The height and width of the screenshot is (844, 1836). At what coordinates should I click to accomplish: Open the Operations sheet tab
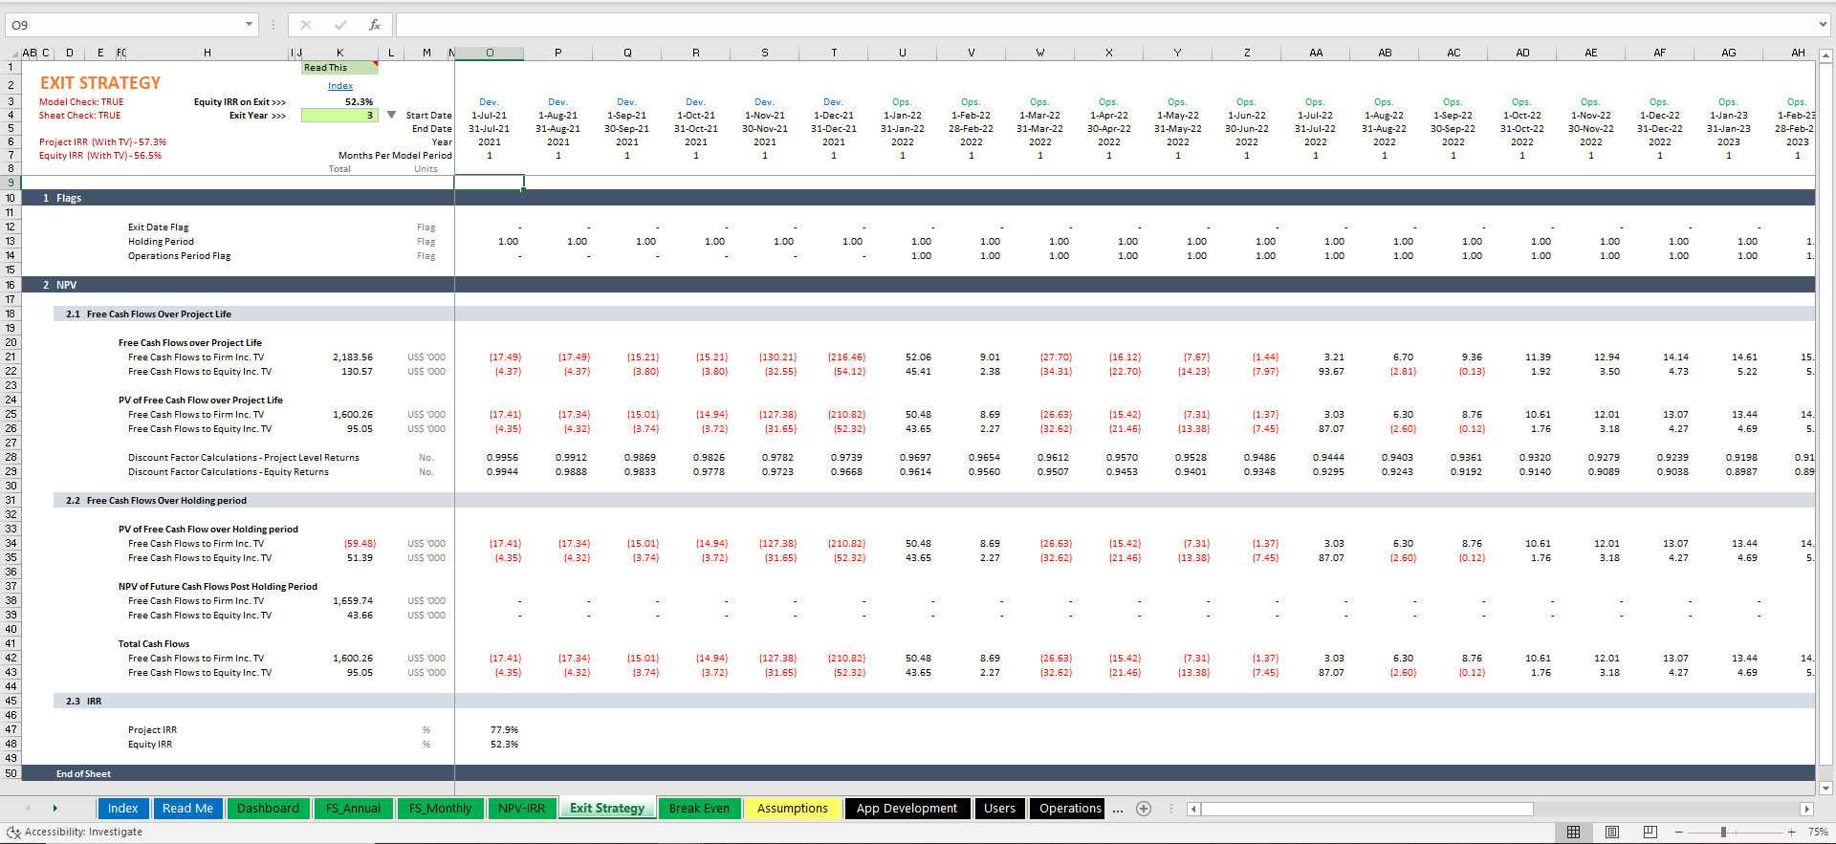click(x=1070, y=809)
